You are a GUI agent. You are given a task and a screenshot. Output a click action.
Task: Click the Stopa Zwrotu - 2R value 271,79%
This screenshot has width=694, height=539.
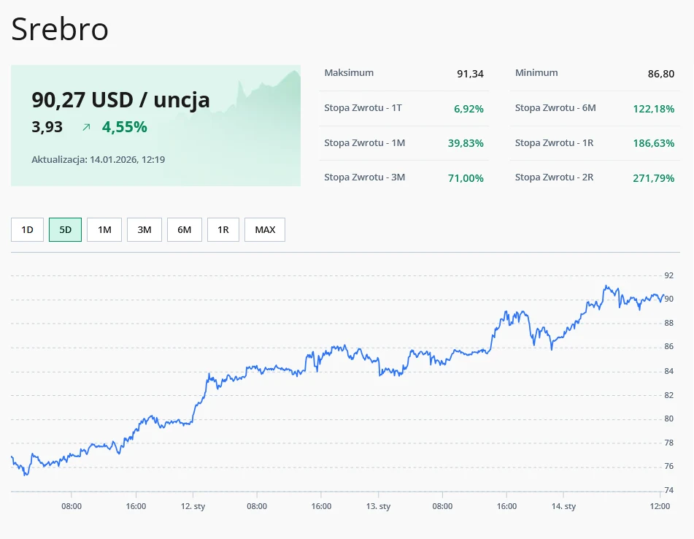pos(654,177)
